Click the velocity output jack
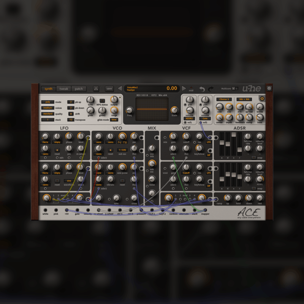The width and height of the screenshot is (304, 304). 88,210
